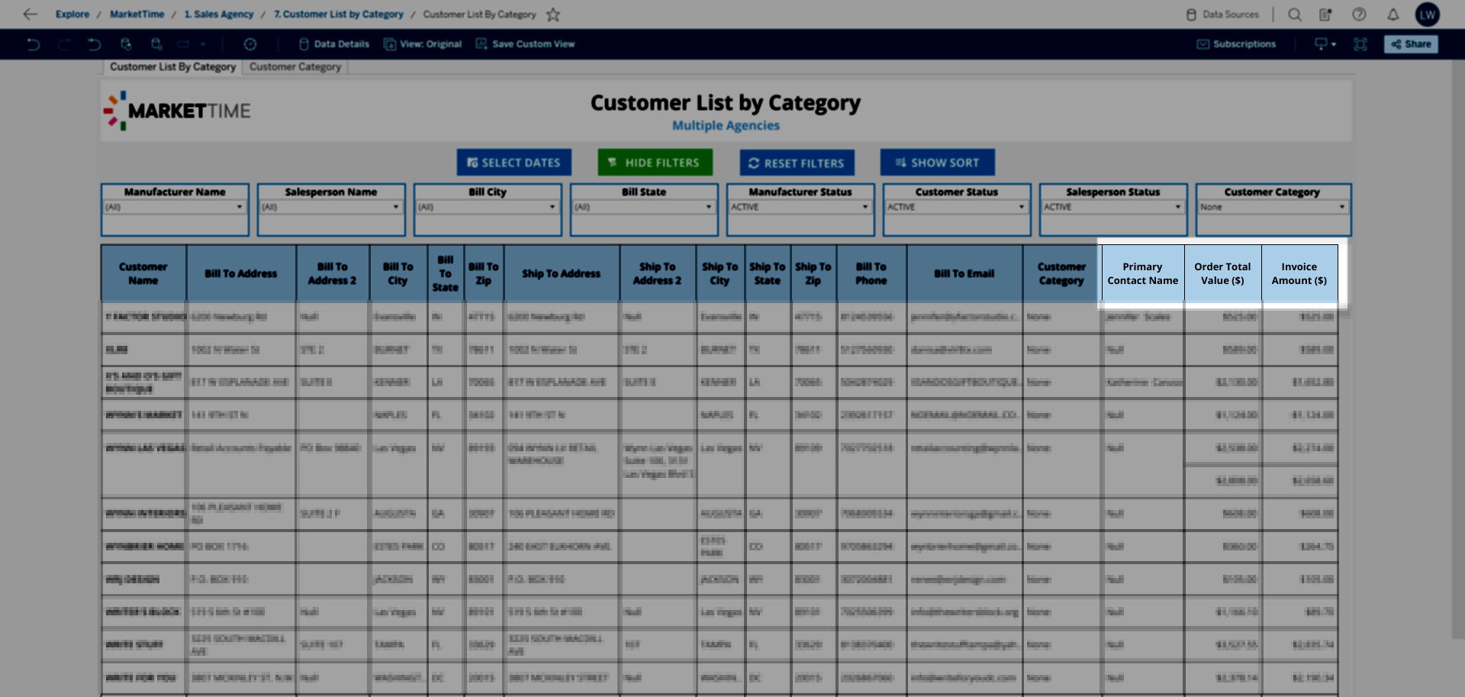This screenshot has height=697, width=1465.
Task: Click the Ship To City column header
Action: [x=720, y=273]
